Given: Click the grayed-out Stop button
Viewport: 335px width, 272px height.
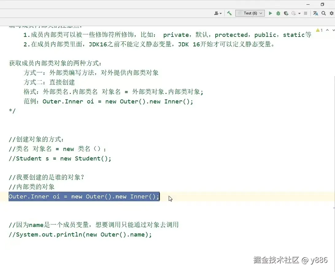Looking at the screenshot, I should tap(306, 13).
